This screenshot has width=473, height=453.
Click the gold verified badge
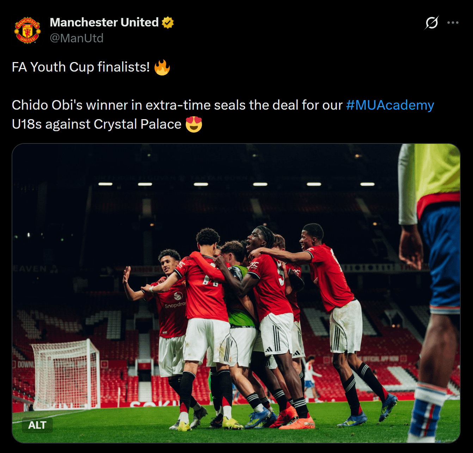pos(168,22)
